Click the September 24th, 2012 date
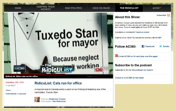This screenshot has width=176, height=111. point(15,82)
